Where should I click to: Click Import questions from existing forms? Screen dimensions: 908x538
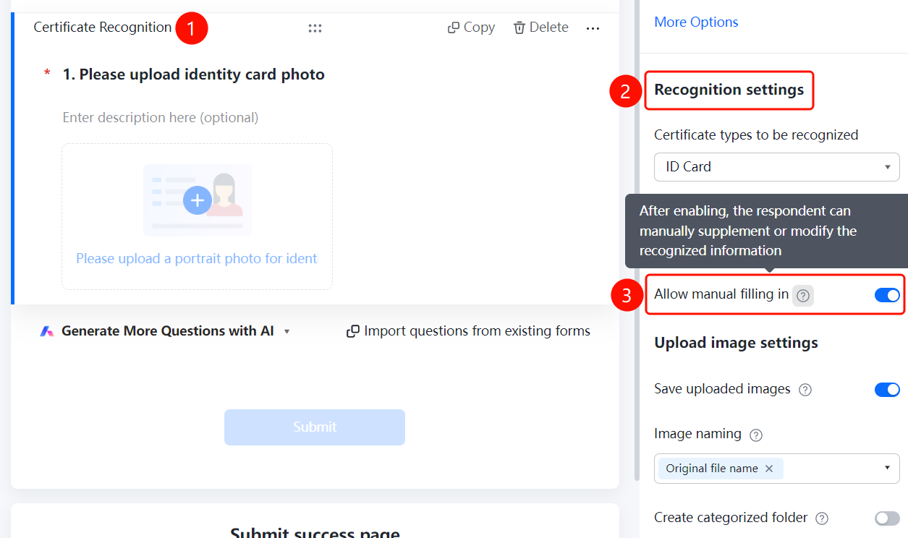pyautogui.click(x=469, y=331)
